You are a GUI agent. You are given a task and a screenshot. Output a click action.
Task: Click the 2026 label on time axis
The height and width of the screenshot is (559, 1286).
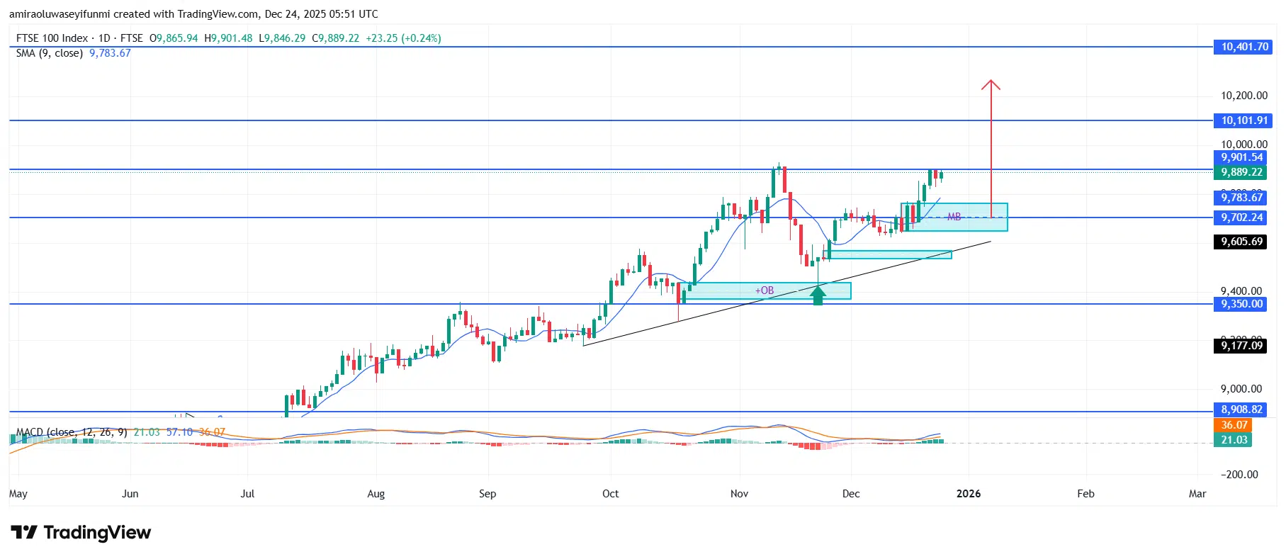point(968,494)
